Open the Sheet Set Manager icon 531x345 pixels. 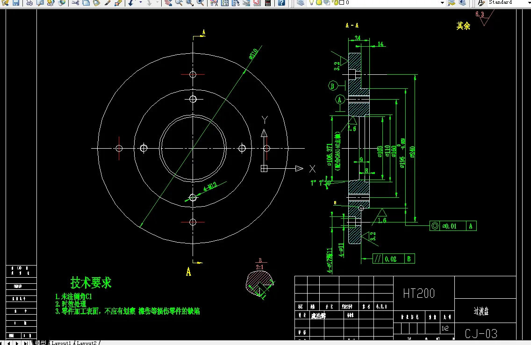pyautogui.click(x=246, y=3)
